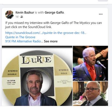Open photo of singer in red shirt
Viewport: 112px width, 111px height.
coord(90,63)
